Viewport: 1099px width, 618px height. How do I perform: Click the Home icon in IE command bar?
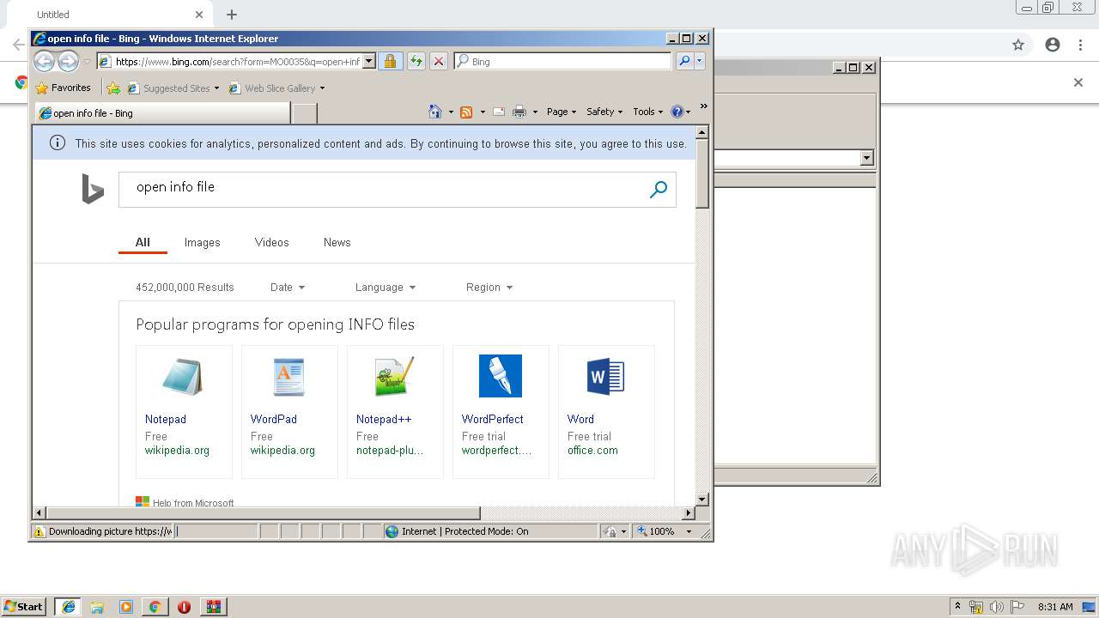[435, 112]
